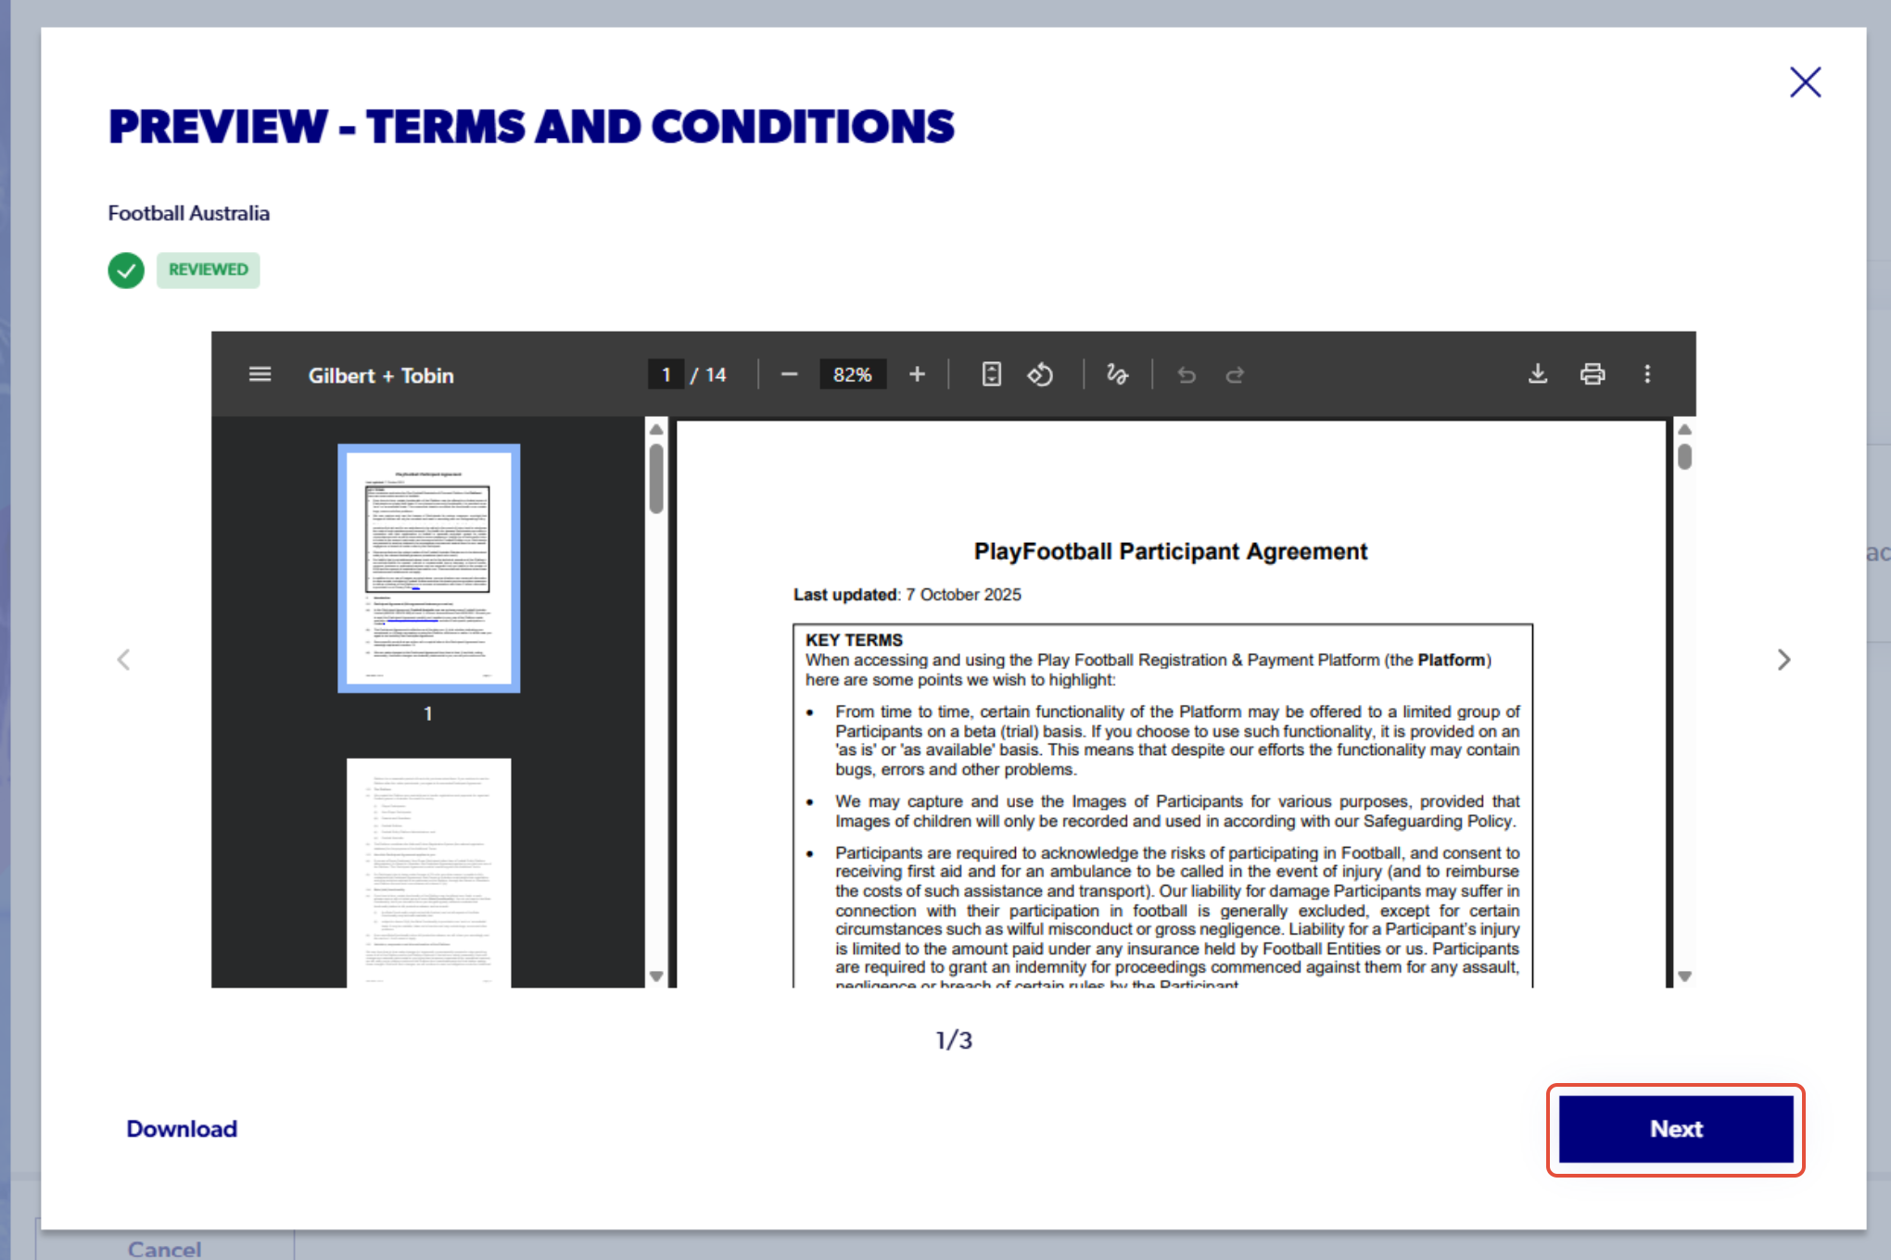Click the Preview - Terms and Conditions title
Screen dimensions: 1891x1260
click(x=531, y=127)
